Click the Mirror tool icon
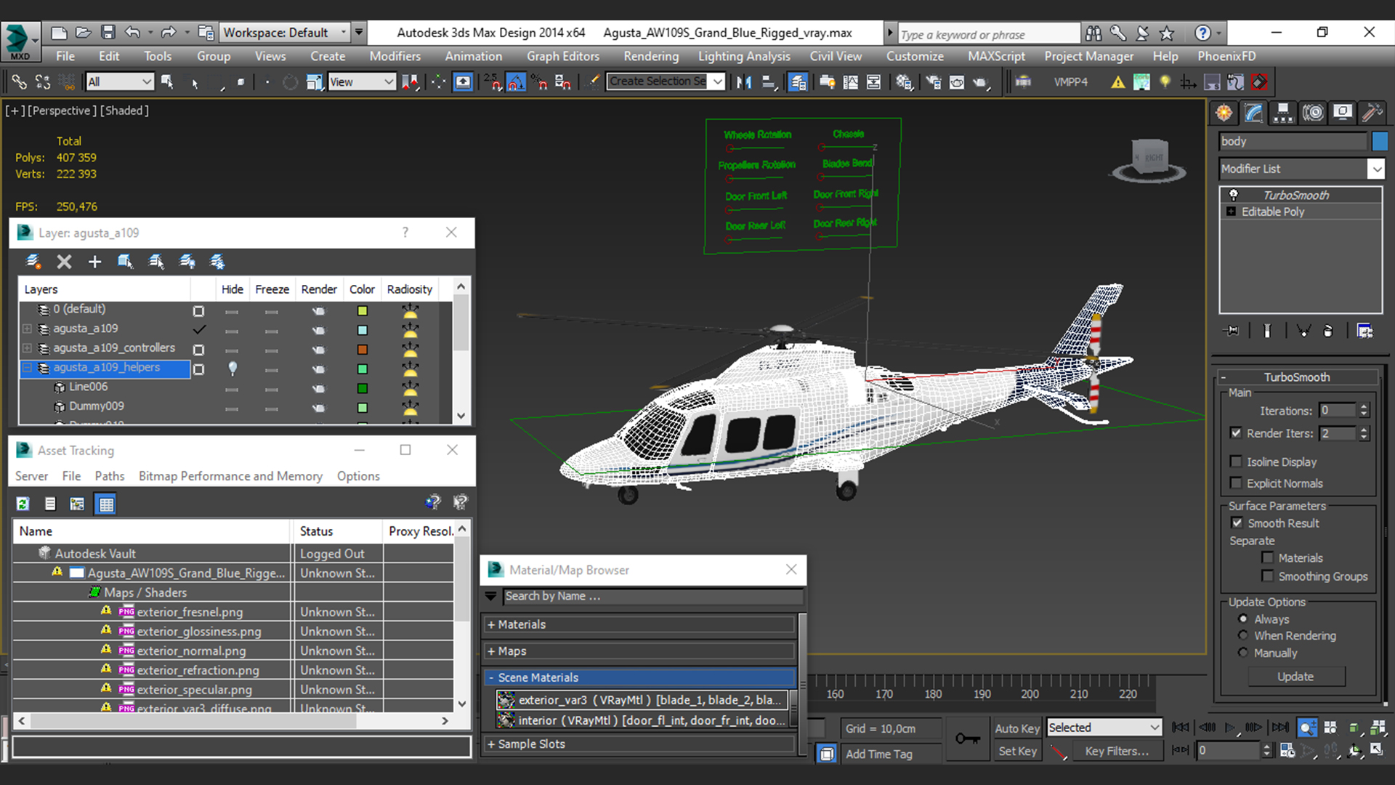Image resolution: width=1395 pixels, height=785 pixels. (744, 82)
